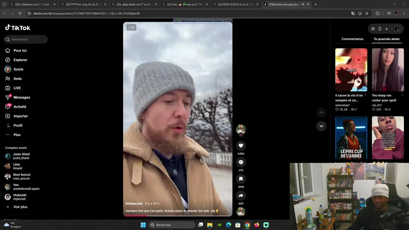Reload the page
This screenshot has width=409, height=230.
click(x=20, y=13)
